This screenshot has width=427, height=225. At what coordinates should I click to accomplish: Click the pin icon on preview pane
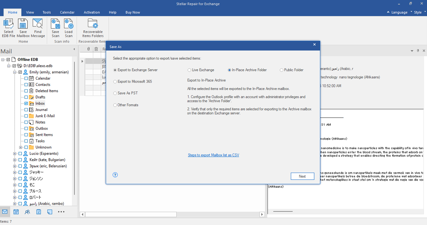pyautogui.click(x=418, y=51)
